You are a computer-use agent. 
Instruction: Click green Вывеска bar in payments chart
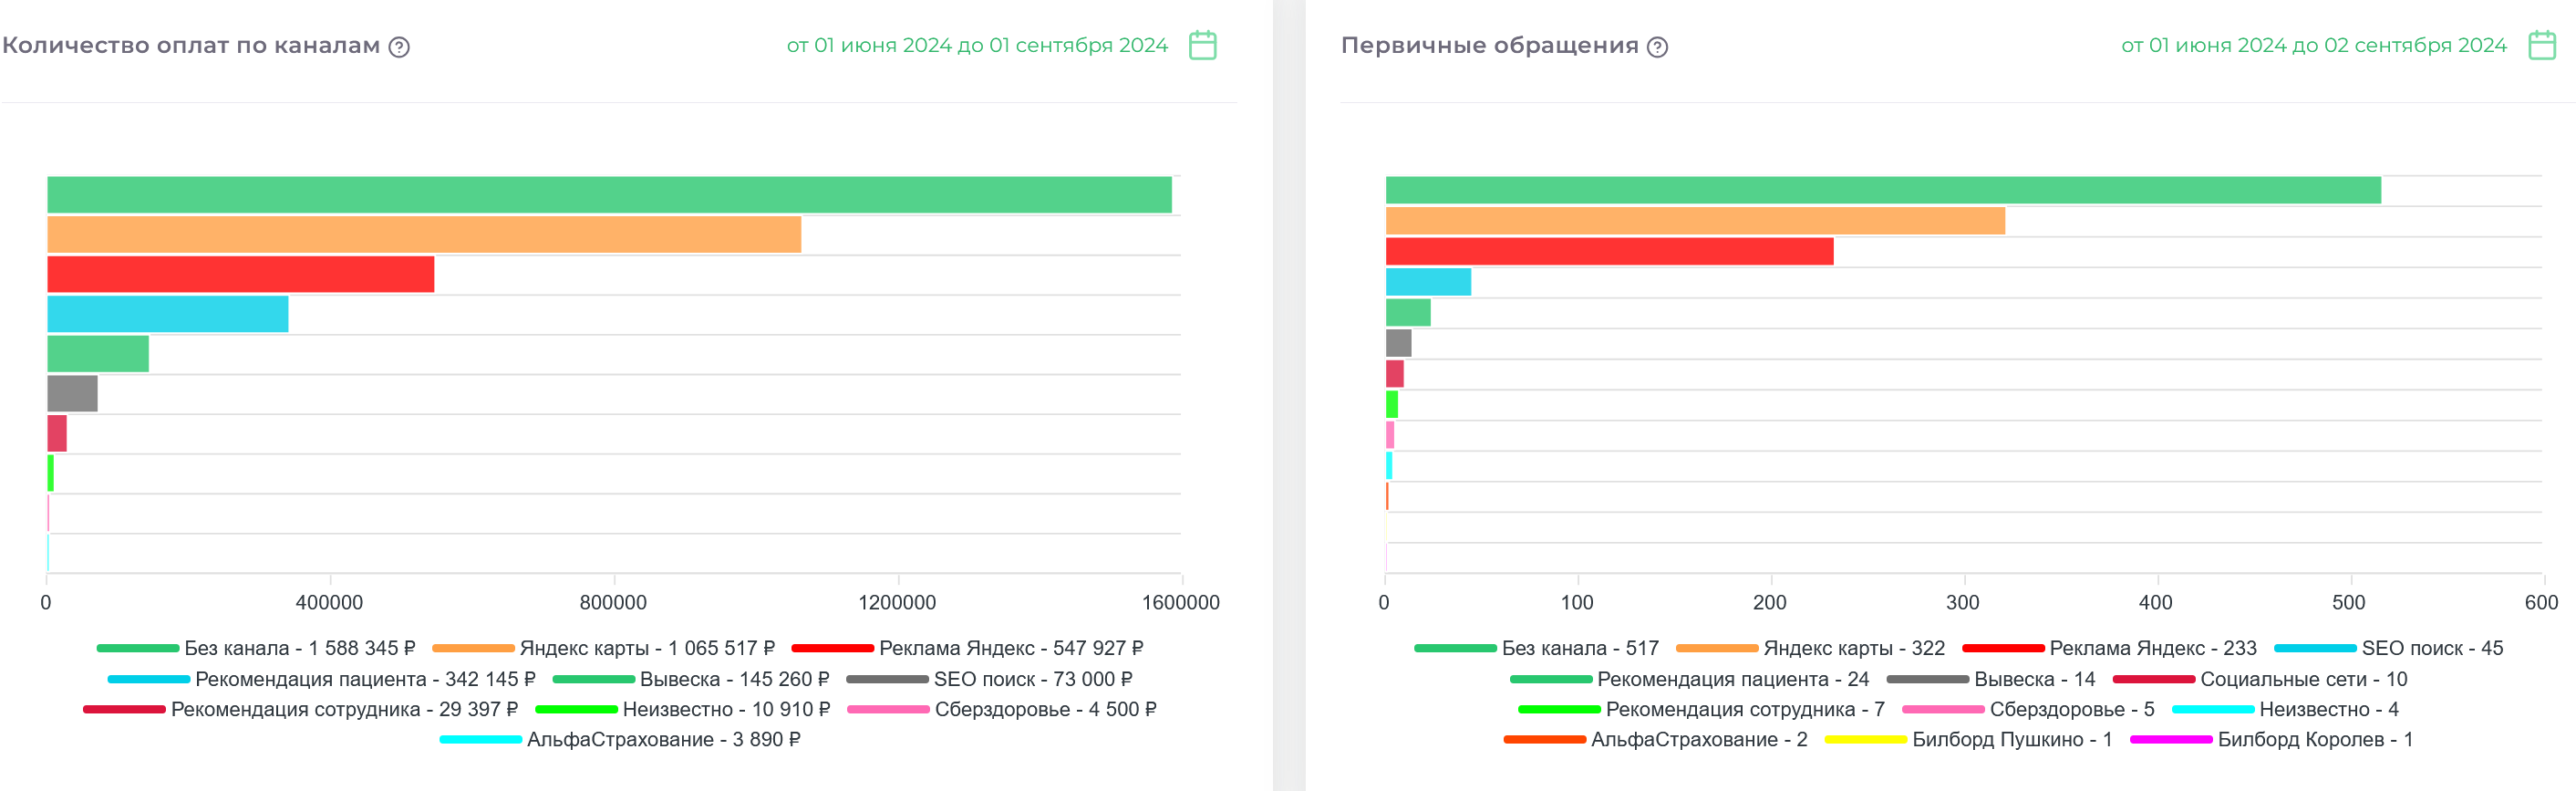[x=98, y=354]
